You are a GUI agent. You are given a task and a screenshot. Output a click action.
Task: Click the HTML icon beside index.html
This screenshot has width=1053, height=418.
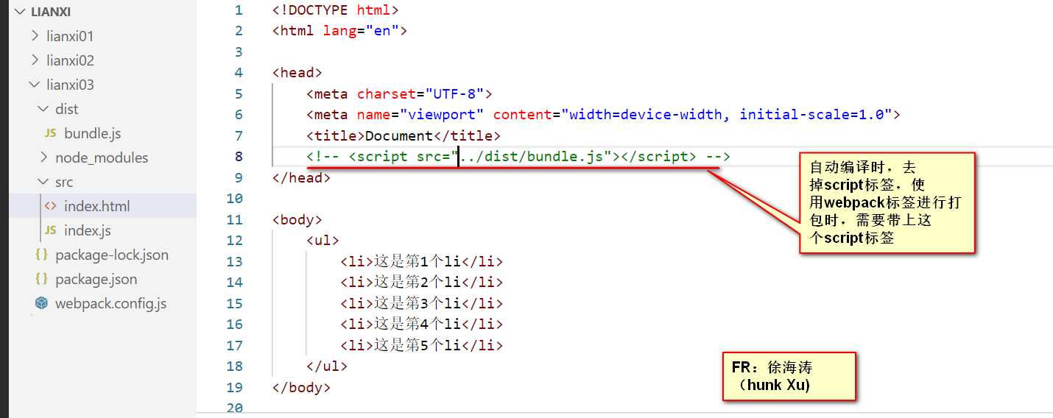pos(50,206)
